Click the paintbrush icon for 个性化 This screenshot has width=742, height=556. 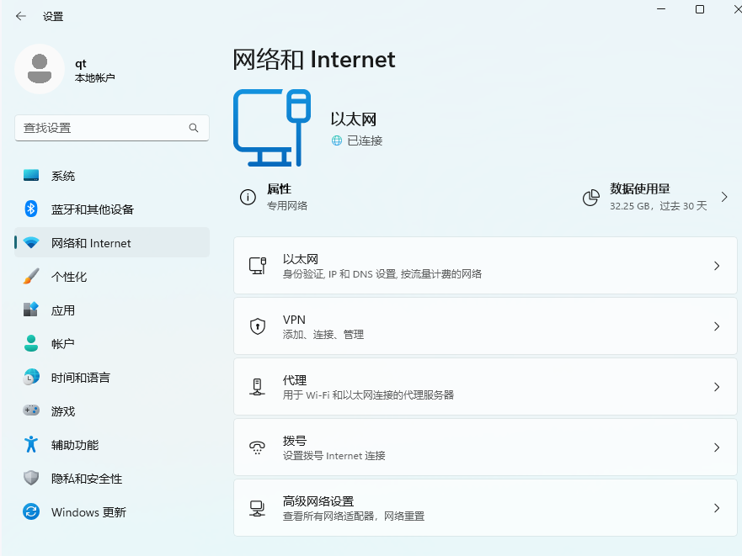(x=31, y=277)
